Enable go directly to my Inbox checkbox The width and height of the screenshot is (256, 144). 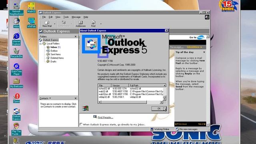(x=81, y=124)
